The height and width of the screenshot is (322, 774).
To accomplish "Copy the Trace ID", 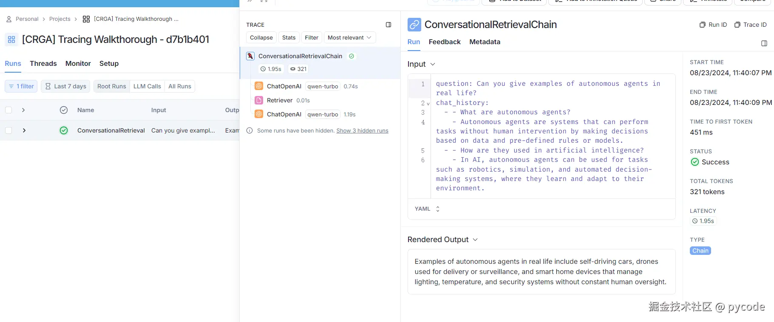I will coord(751,25).
